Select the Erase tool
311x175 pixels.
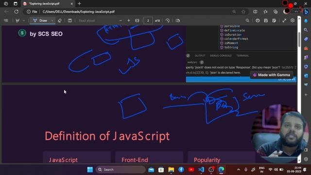pyautogui.click(x=59, y=20)
